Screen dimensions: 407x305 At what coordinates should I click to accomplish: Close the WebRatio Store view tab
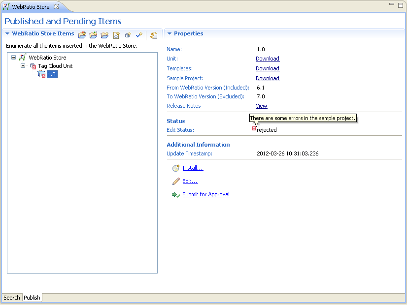(x=56, y=6)
